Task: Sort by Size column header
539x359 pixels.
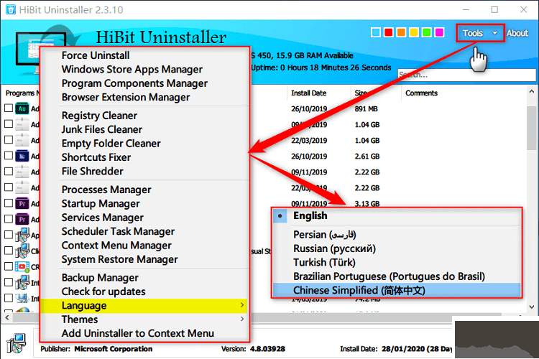Action: [x=361, y=93]
